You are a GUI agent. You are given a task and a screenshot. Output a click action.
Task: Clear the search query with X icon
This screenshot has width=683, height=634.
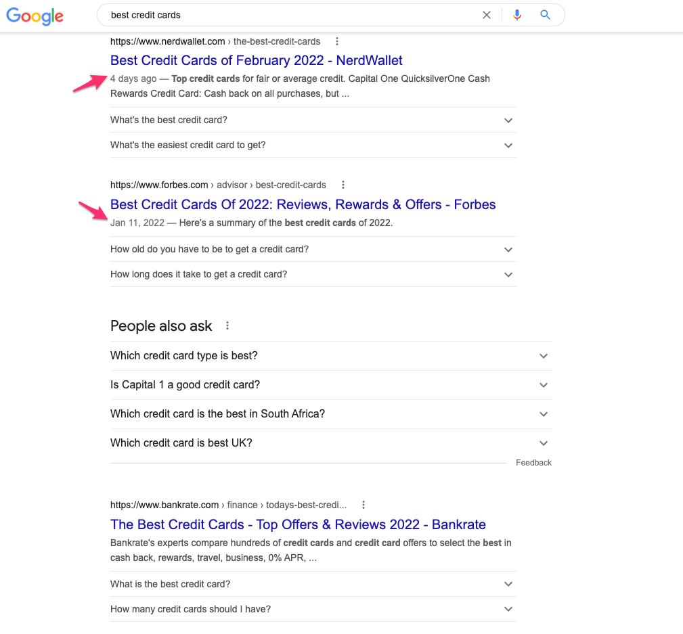487,16
